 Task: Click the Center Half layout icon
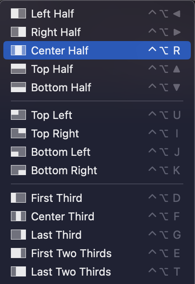18,50
